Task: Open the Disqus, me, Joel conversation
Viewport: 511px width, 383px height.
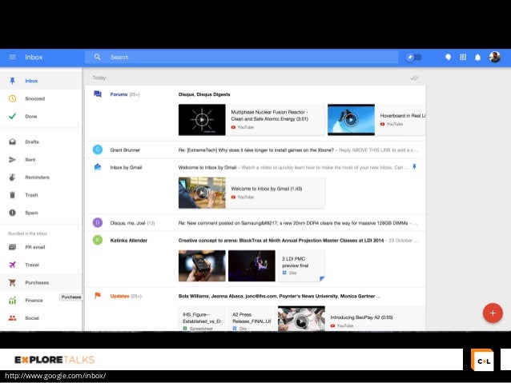Action: pos(255,223)
